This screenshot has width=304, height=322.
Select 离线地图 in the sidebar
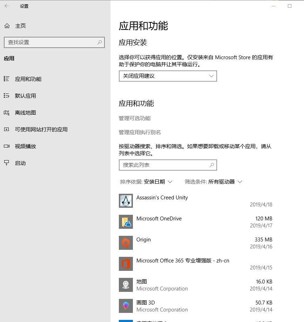coord(26,112)
